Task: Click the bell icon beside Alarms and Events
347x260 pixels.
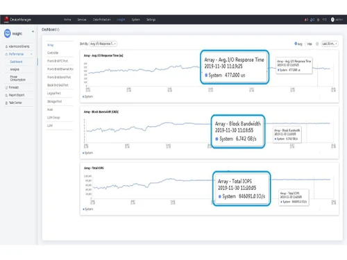Action: pyautogui.click(x=6, y=46)
